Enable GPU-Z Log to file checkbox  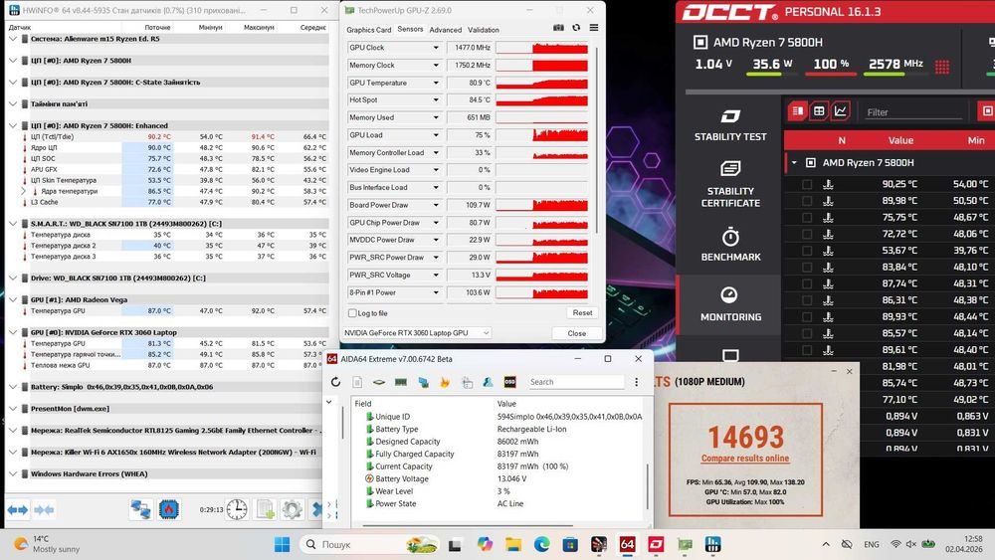click(x=352, y=313)
